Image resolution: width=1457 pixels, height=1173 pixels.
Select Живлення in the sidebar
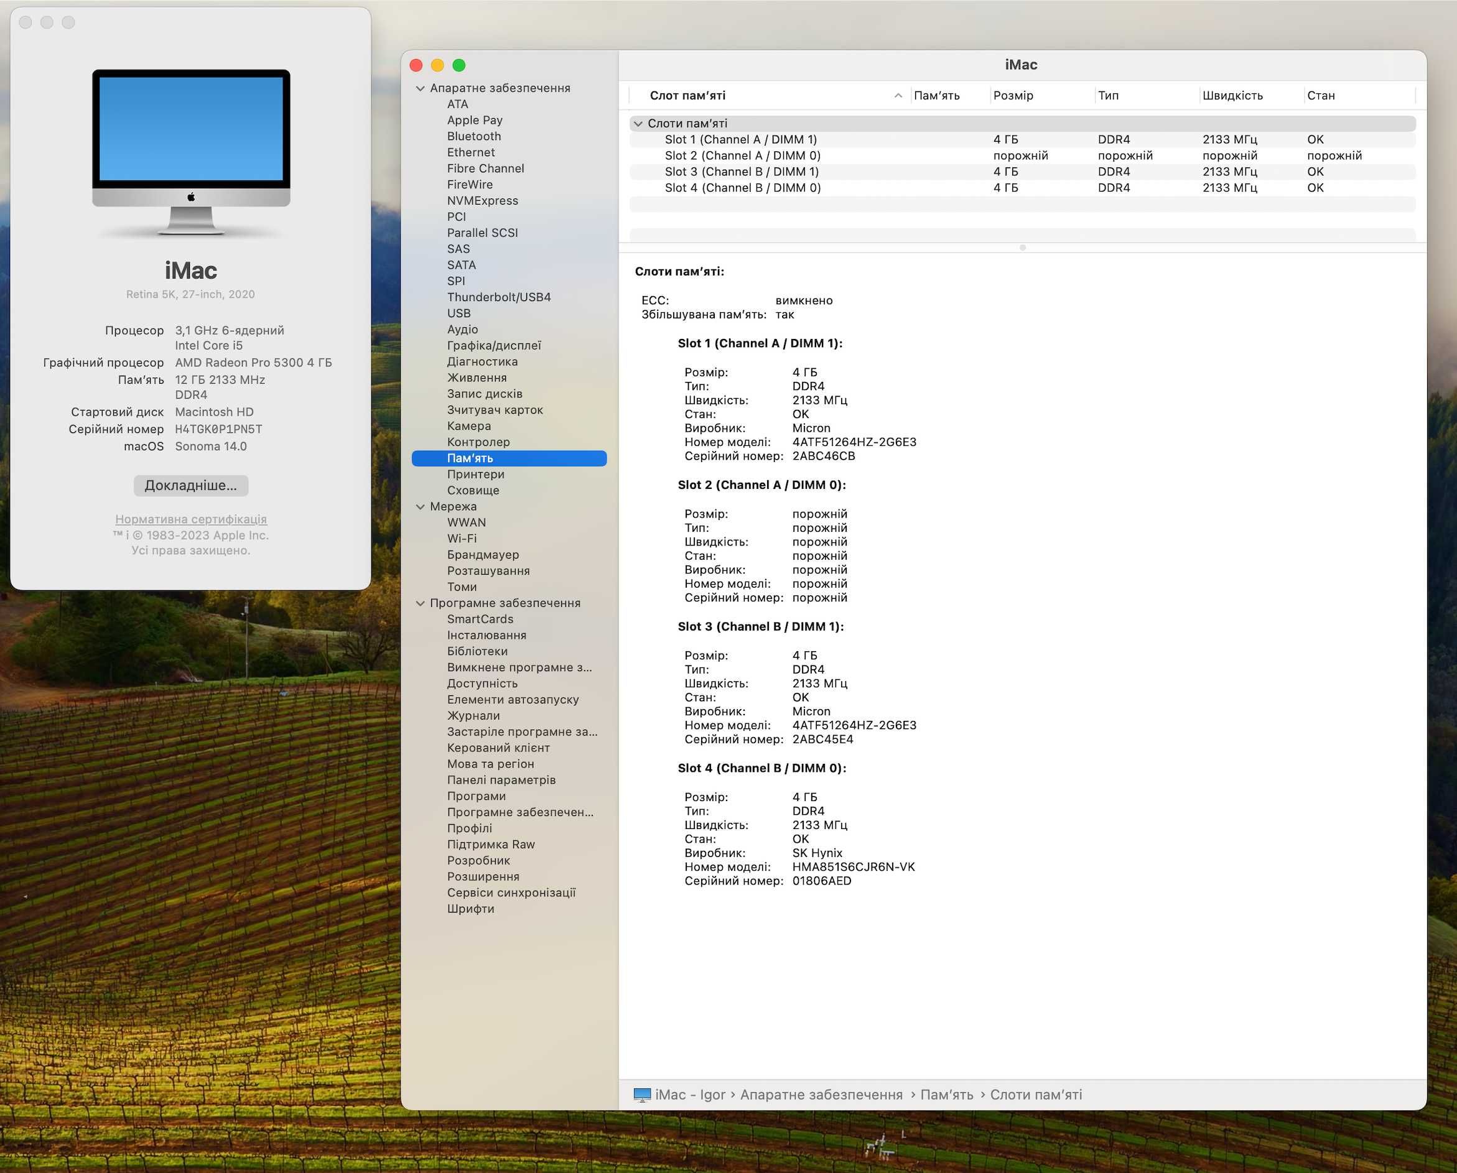click(x=477, y=378)
